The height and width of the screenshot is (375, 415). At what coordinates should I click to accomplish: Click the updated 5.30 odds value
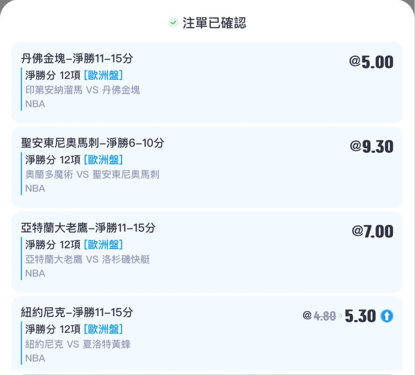point(360,316)
